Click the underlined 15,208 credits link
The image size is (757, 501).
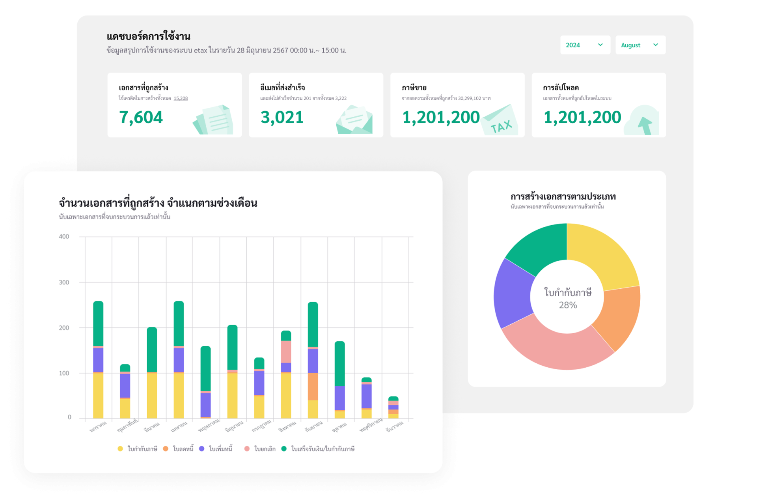coord(181,98)
